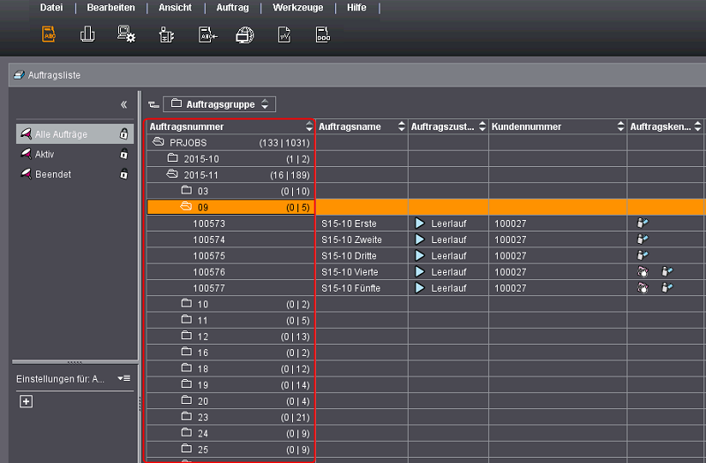The height and width of the screenshot is (463, 706).
Task: Click marker icon in row S15-10 Dritte
Action: click(x=642, y=255)
